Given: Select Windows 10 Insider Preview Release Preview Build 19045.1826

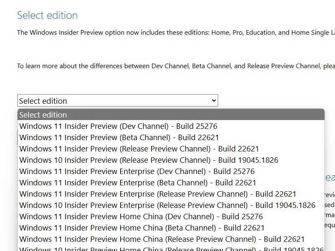Looking at the screenshot, I should pyautogui.click(x=149, y=160).
